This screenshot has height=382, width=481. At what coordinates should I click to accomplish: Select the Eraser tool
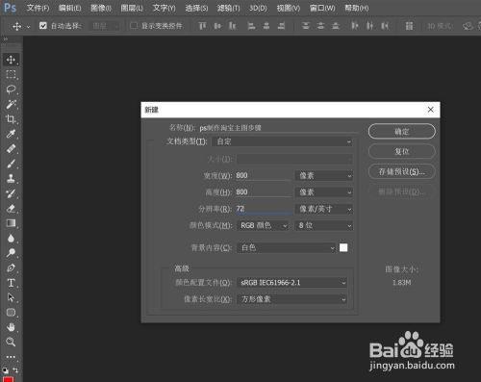point(11,209)
